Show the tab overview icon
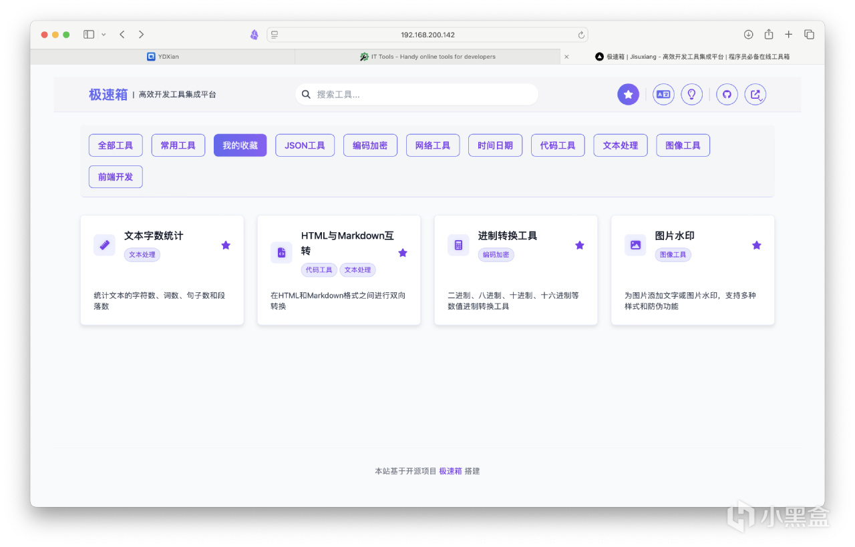 [x=809, y=35]
